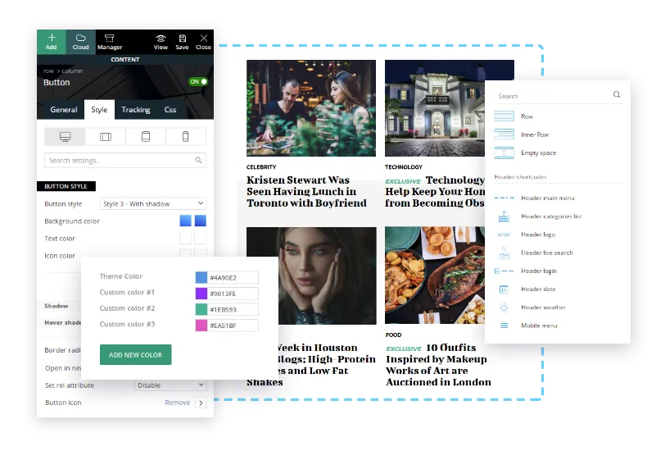This screenshot has height=451, width=665.
Task: Select the Mobile menu icon
Action: click(504, 326)
